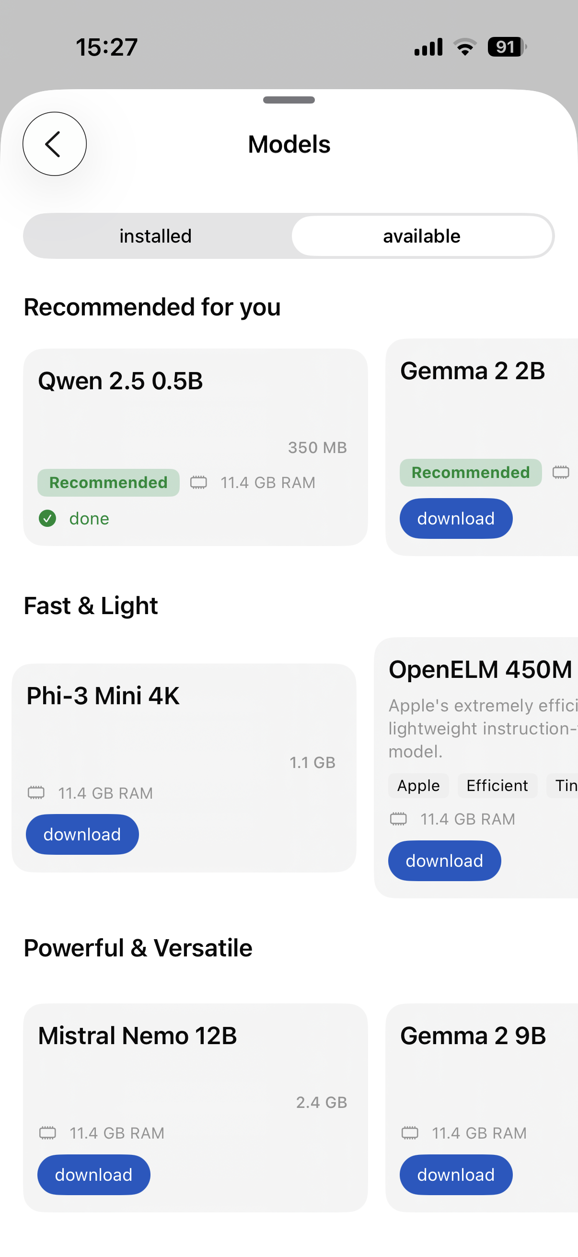Viewport: 578px width, 1257px height.
Task: Download the Gemma 2 2B model
Action: point(456,518)
